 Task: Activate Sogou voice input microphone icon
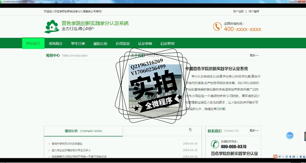pos(290,157)
